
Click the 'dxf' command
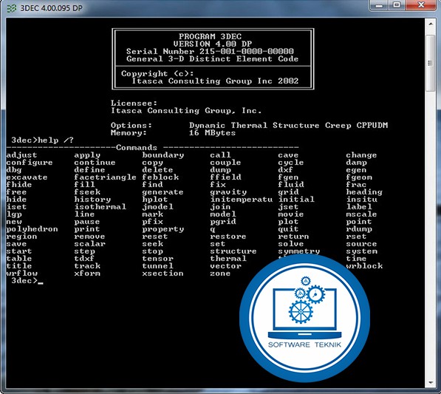point(285,170)
